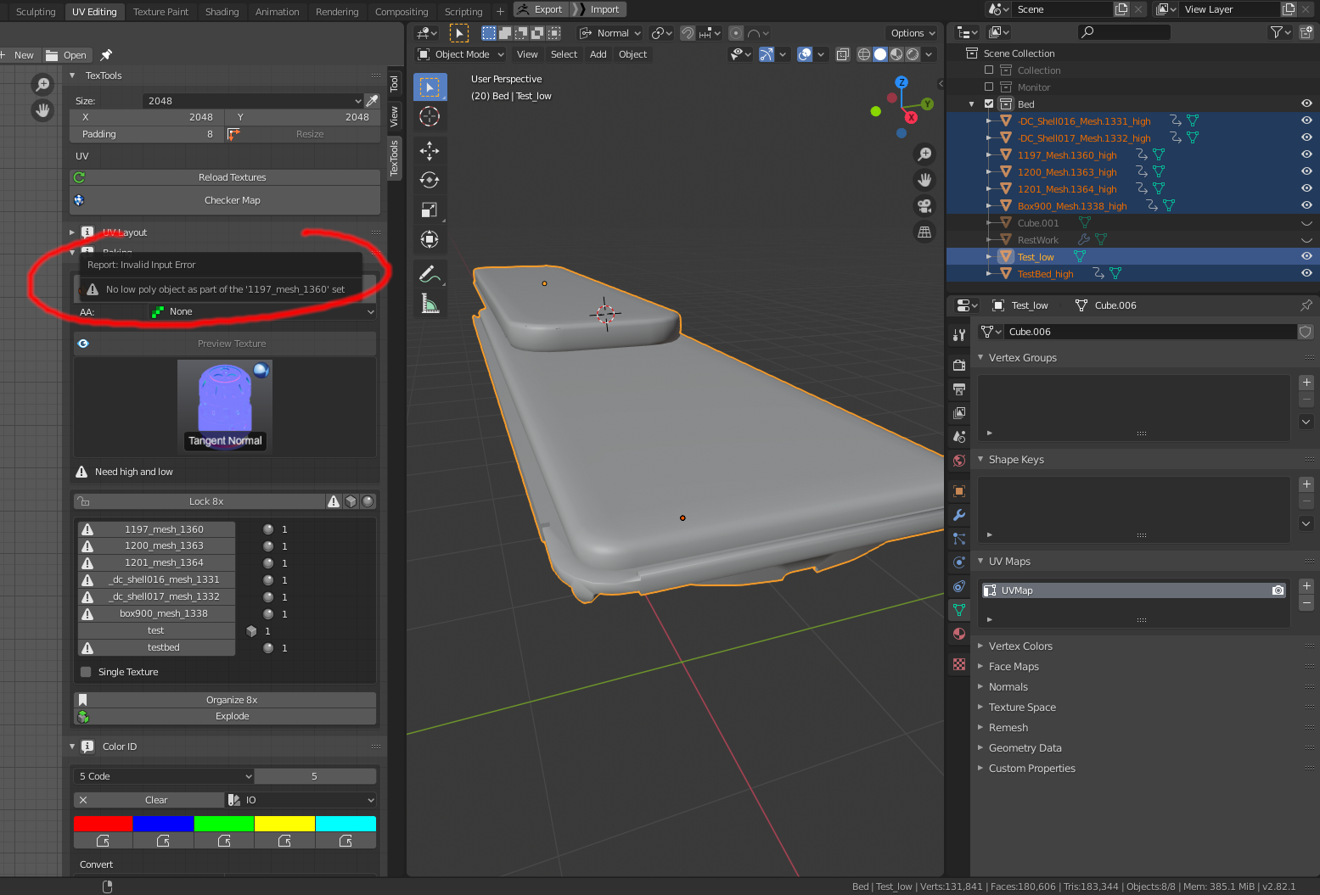Expand the UV Layout panel
This screenshot has height=895, width=1320.
(x=72, y=232)
